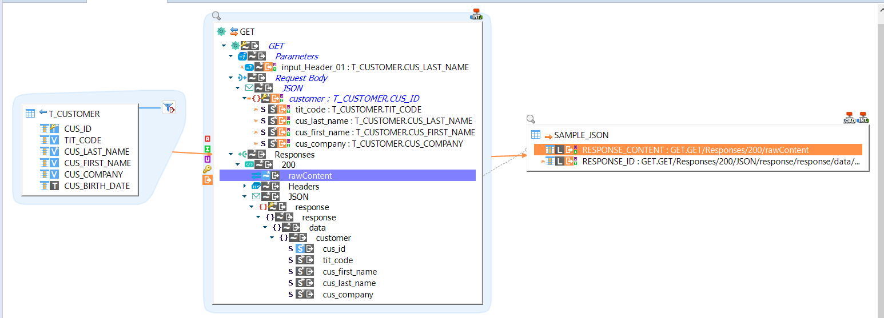Screen dimensions: 884x318
Task: Collapse the GET root tree node
Action: 224,46
